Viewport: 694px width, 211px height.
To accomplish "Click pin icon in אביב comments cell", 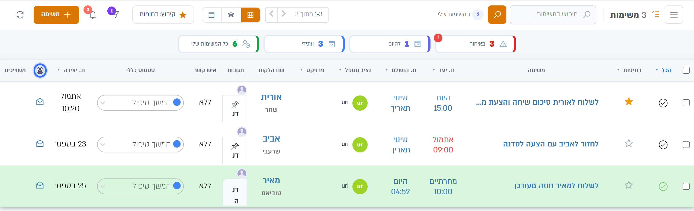I will (x=235, y=146).
